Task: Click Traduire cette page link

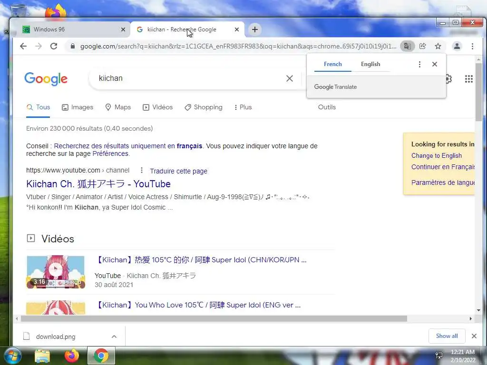Action: [179, 171]
